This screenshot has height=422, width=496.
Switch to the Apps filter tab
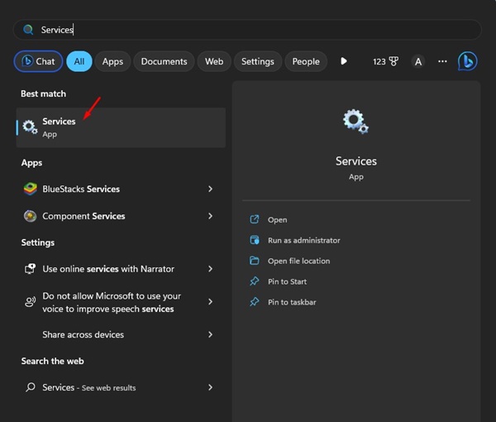[x=112, y=61]
